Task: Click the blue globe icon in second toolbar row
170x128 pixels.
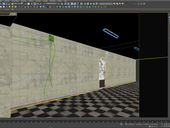Action: (41, 7)
